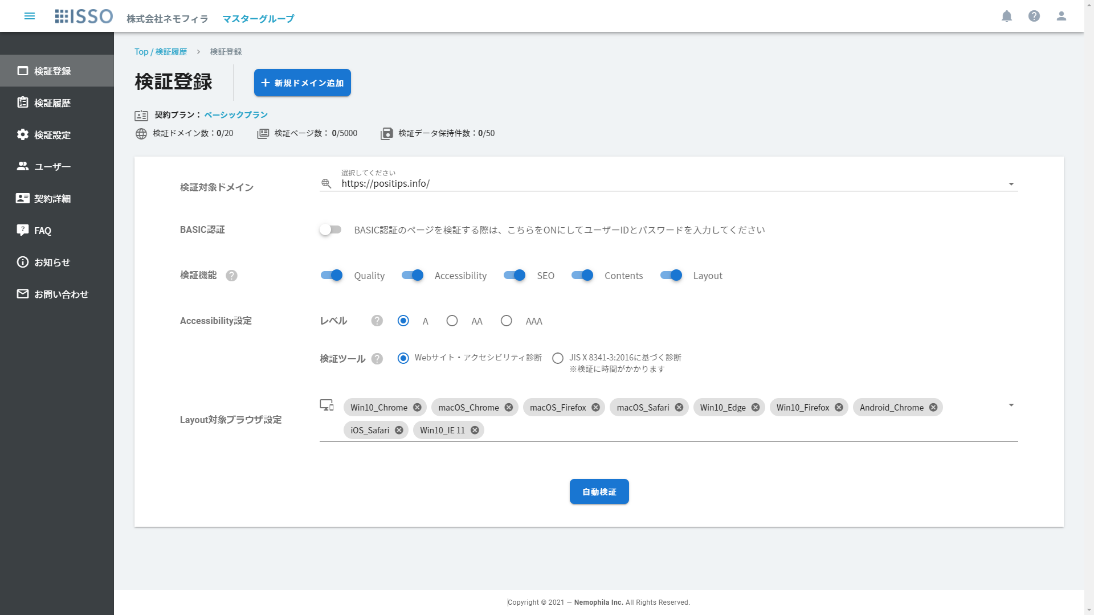Screen dimensions: 1094x615
Task: Toggle the Layout verification switch
Action: point(671,276)
